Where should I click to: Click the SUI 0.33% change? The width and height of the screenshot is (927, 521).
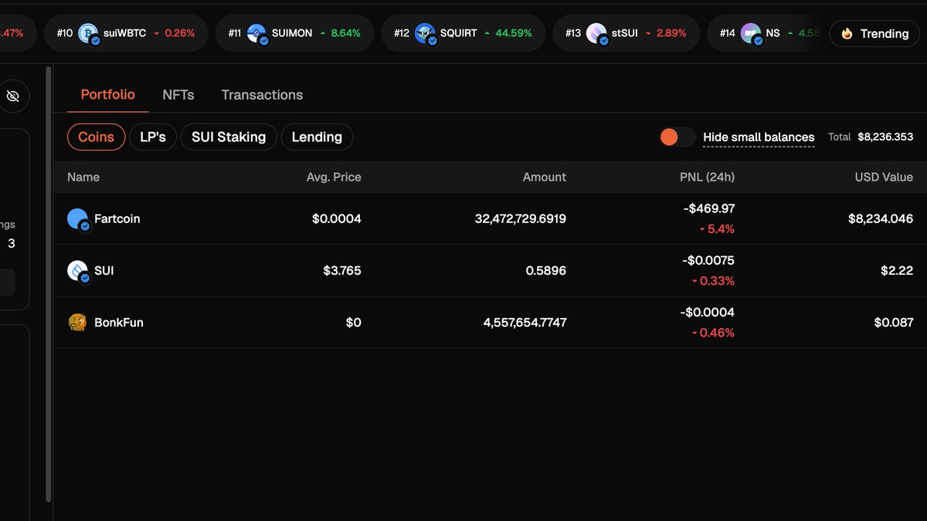point(713,281)
